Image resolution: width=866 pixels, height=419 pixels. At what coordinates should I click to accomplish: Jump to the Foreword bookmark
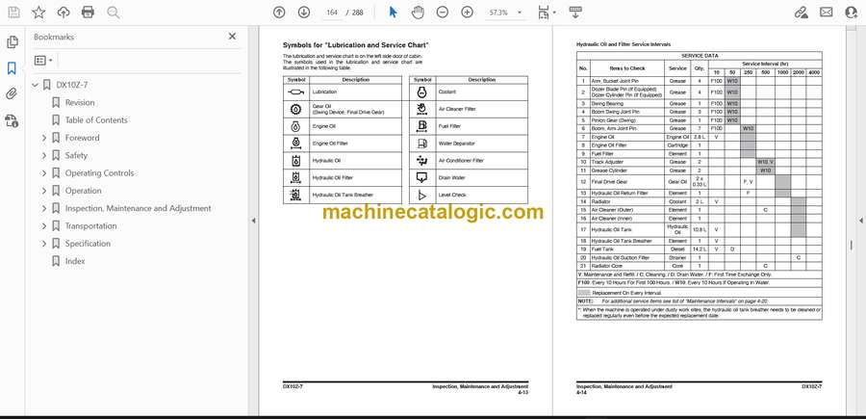(83, 138)
